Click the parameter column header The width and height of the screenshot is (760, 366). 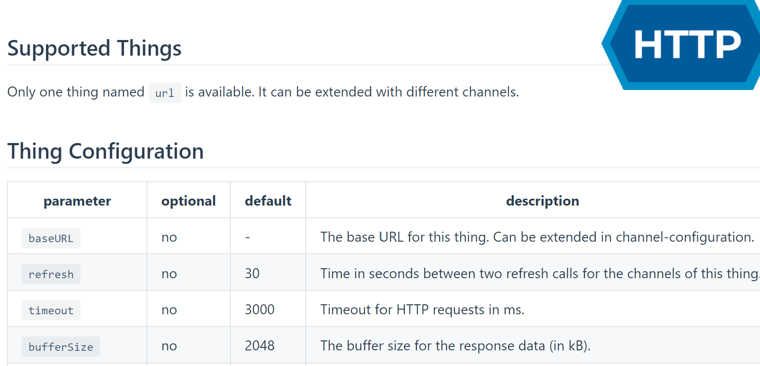pos(77,201)
